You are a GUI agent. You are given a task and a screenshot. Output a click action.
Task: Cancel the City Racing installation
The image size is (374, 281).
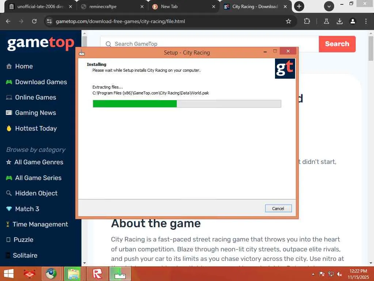click(278, 208)
